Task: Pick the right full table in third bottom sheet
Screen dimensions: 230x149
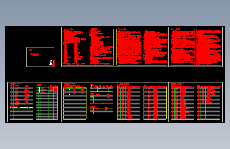Action: pyautogui.click(x=155, y=103)
